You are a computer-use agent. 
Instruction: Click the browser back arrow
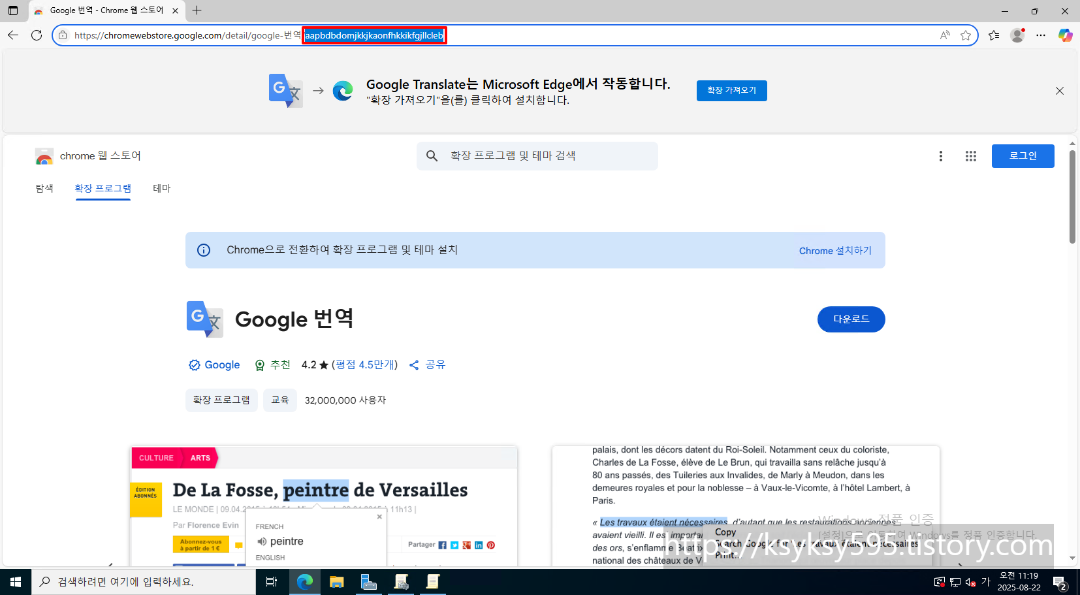[x=13, y=35]
